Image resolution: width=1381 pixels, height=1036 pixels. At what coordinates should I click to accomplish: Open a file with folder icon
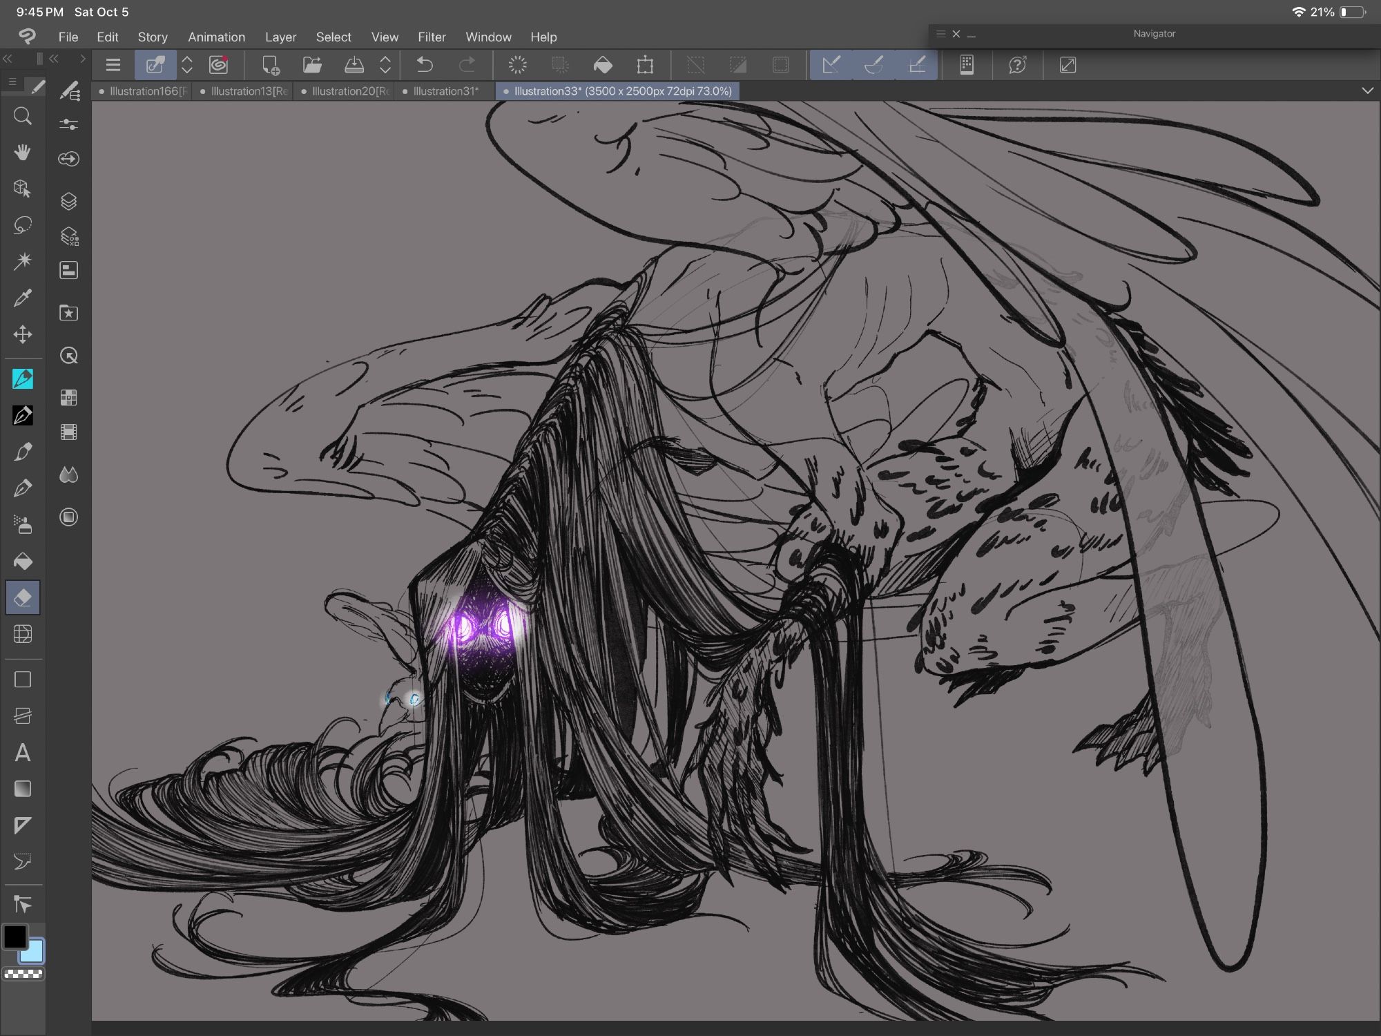coord(312,65)
